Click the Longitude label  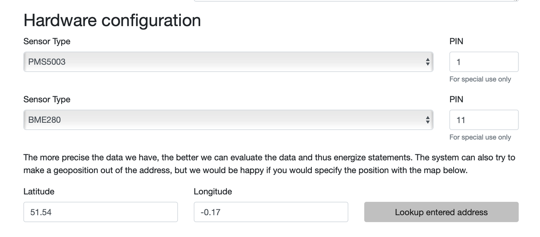(213, 191)
